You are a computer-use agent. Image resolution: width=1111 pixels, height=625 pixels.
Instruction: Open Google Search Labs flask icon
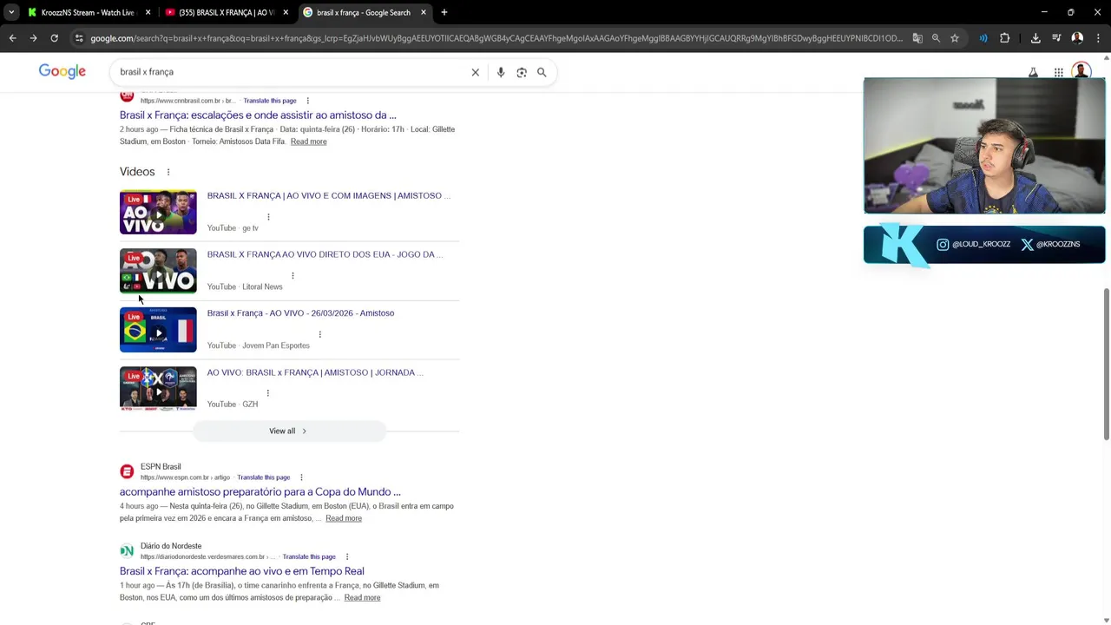tap(1033, 72)
